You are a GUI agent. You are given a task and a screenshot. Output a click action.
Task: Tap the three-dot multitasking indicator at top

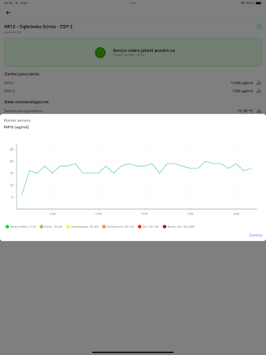point(133,3)
